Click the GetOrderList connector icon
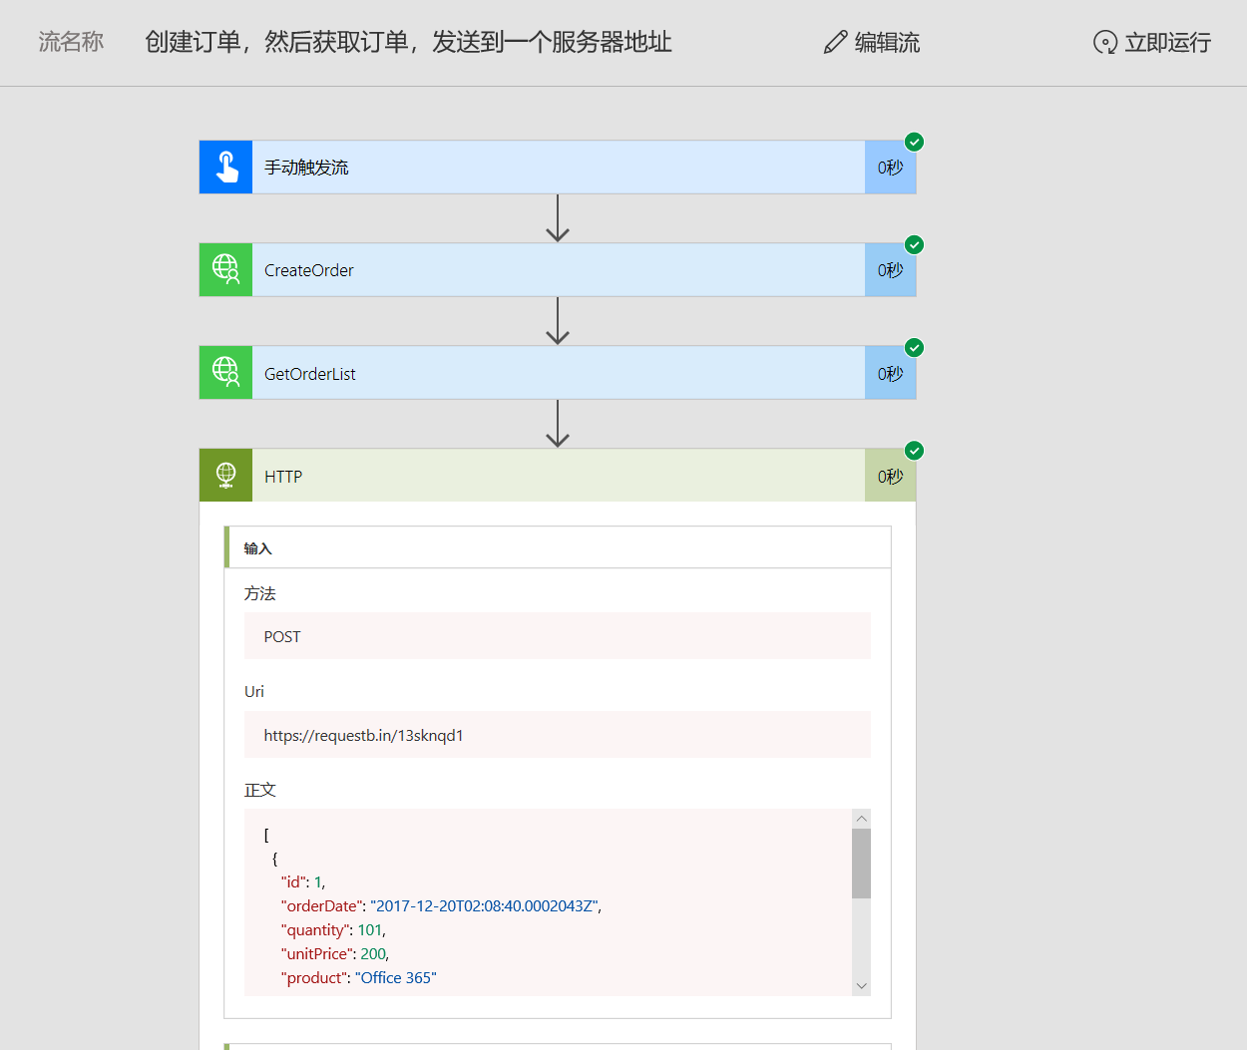 tap(225, 372)
